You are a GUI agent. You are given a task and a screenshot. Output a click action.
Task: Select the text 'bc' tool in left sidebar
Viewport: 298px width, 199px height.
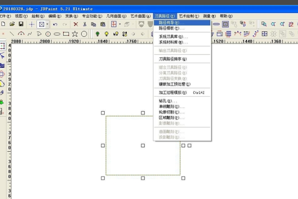pyautogui.click(x=2, y=65)
